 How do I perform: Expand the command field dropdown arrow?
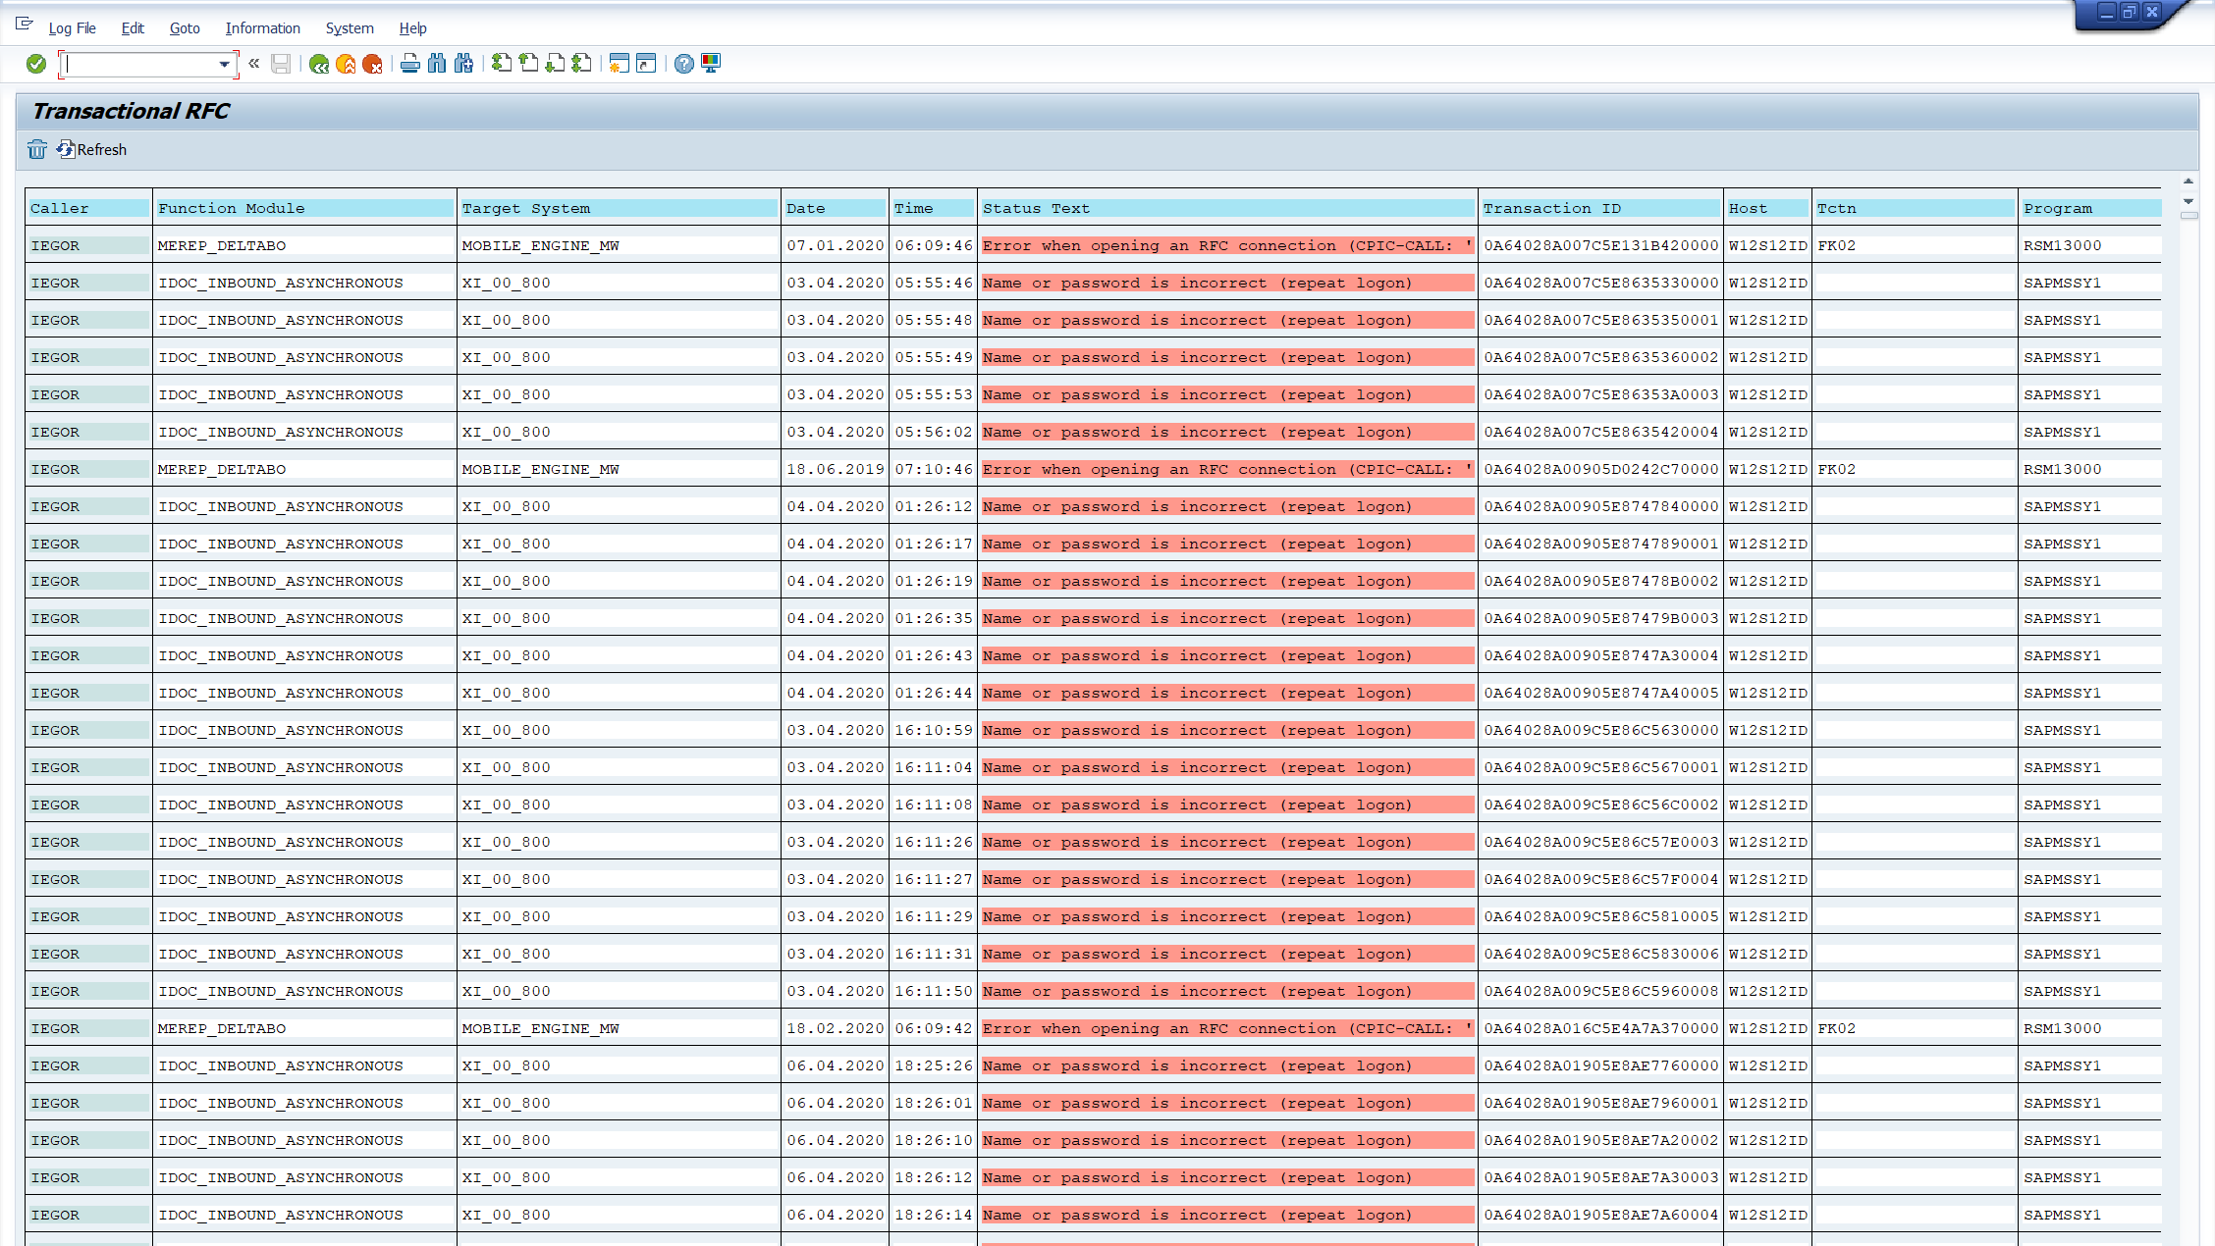(x=225, y=65)
